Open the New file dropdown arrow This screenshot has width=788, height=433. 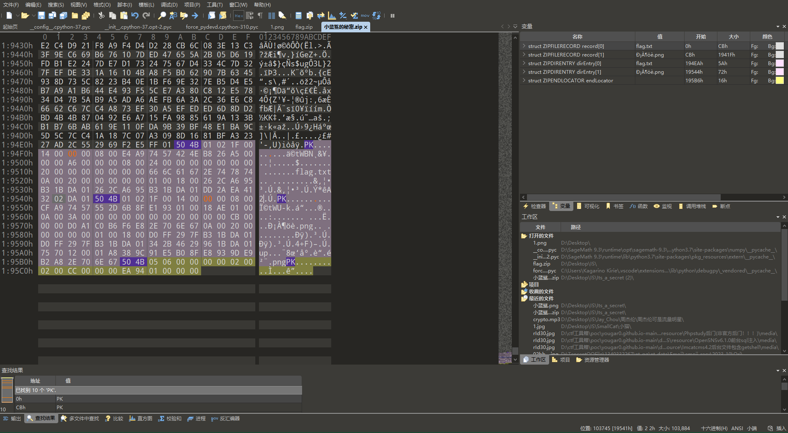tap(18, 16)
